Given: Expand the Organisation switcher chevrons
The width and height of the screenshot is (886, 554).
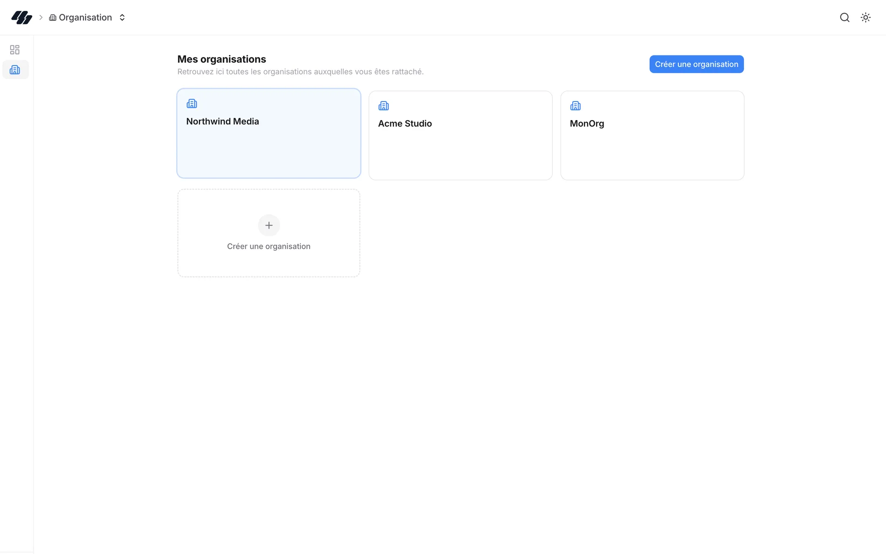Looking at the screenshot, I should 122,18.
